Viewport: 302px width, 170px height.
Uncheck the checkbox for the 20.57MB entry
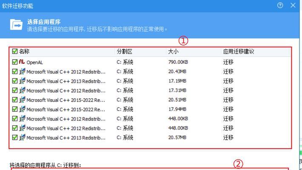(15, 137)
